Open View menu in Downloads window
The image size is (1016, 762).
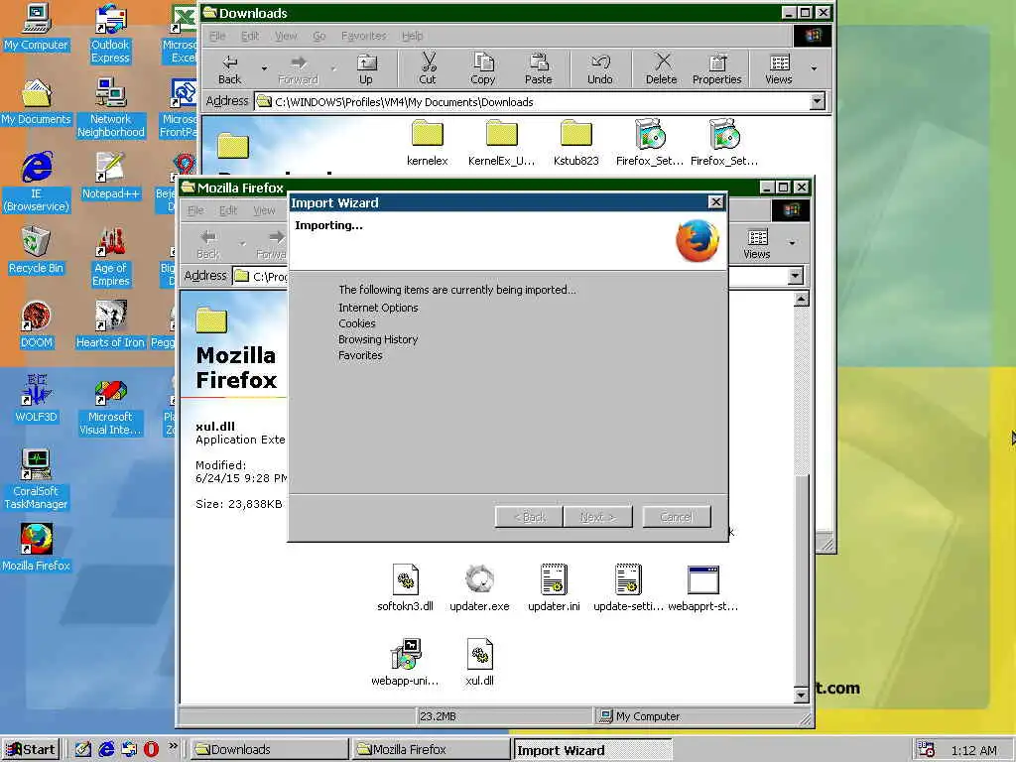coord(286,37)
